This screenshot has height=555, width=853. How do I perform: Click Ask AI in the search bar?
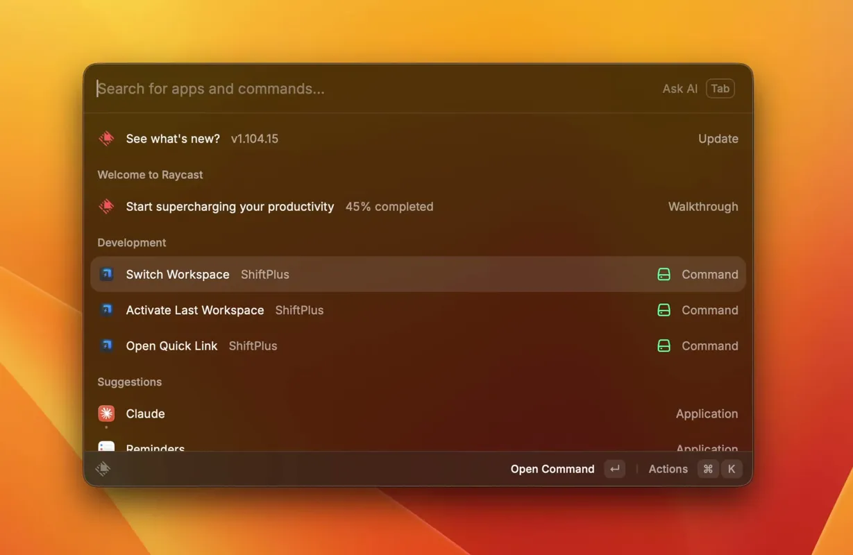click(679, 89)
